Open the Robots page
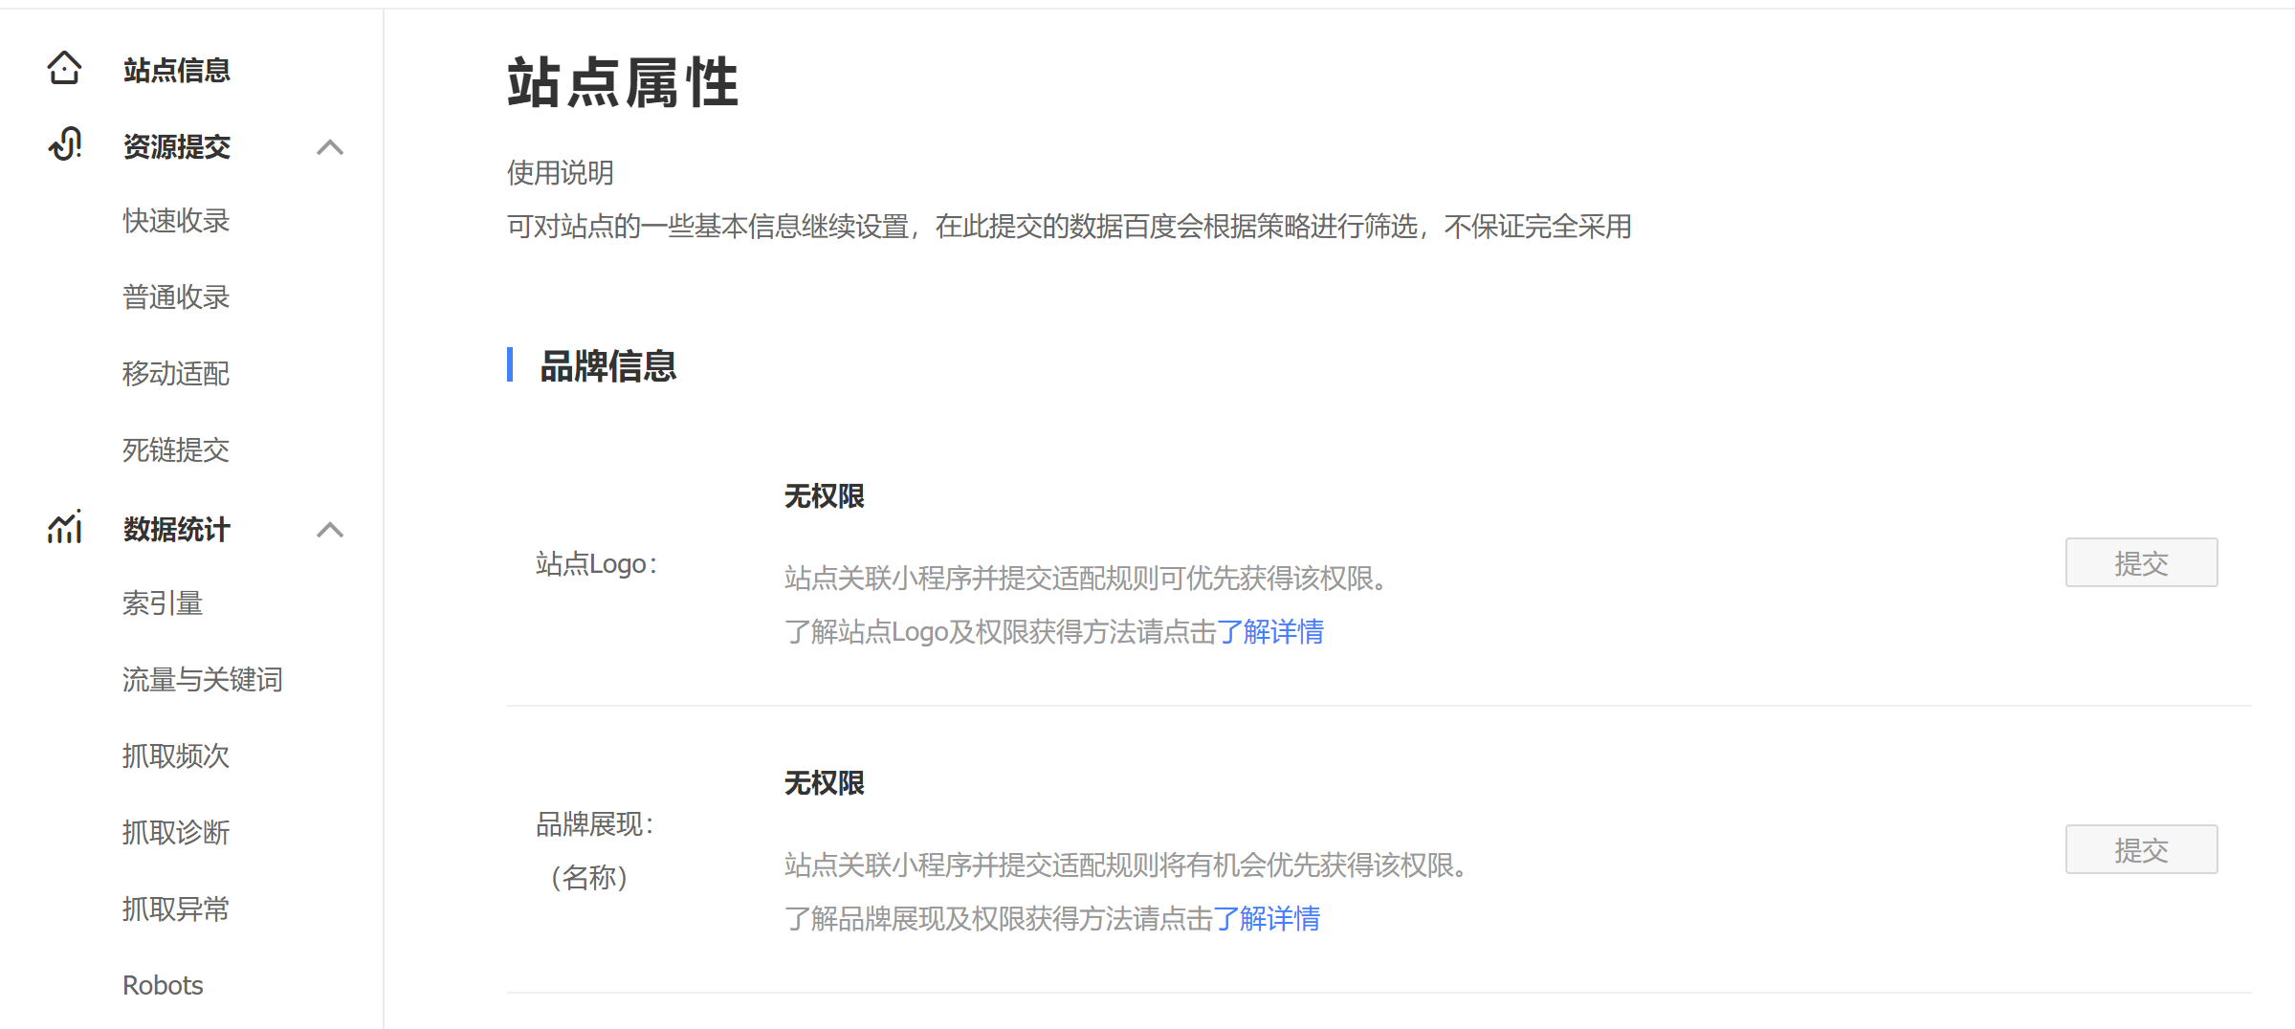Viewport: 2295px width, 1029px height. point(163,985)
